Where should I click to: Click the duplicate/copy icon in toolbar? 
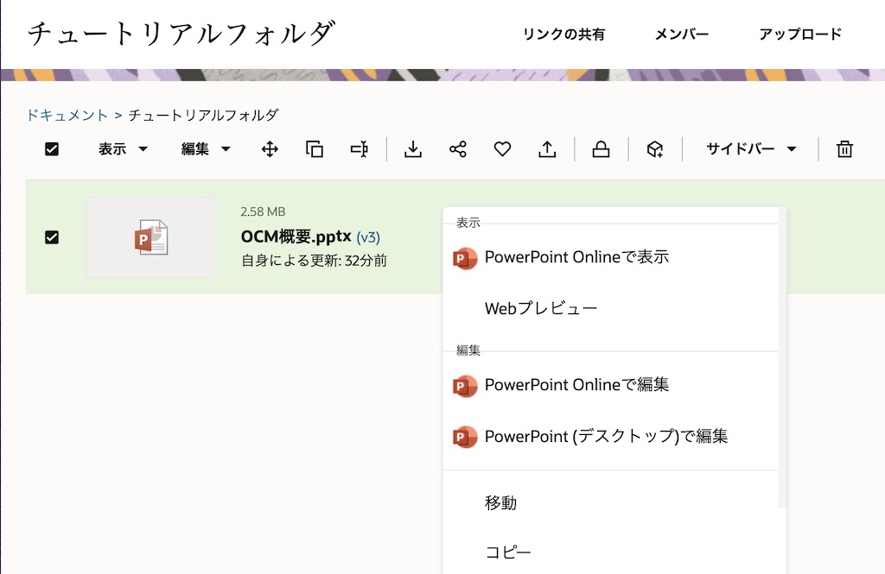(x=314, y=148)
